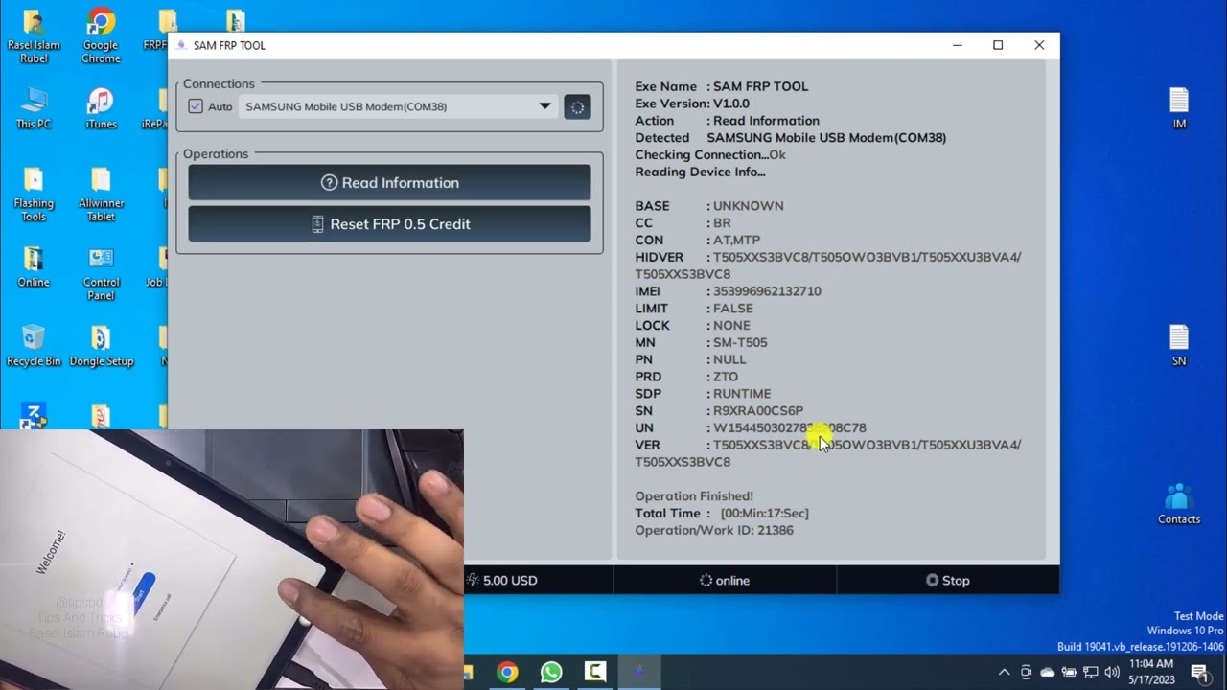Viewport: 1227px width, 690px height.
Task: Open the Online desktop folder
Action: click(34, 267)
